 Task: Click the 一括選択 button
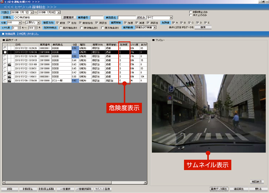click(x=65, y=189)
